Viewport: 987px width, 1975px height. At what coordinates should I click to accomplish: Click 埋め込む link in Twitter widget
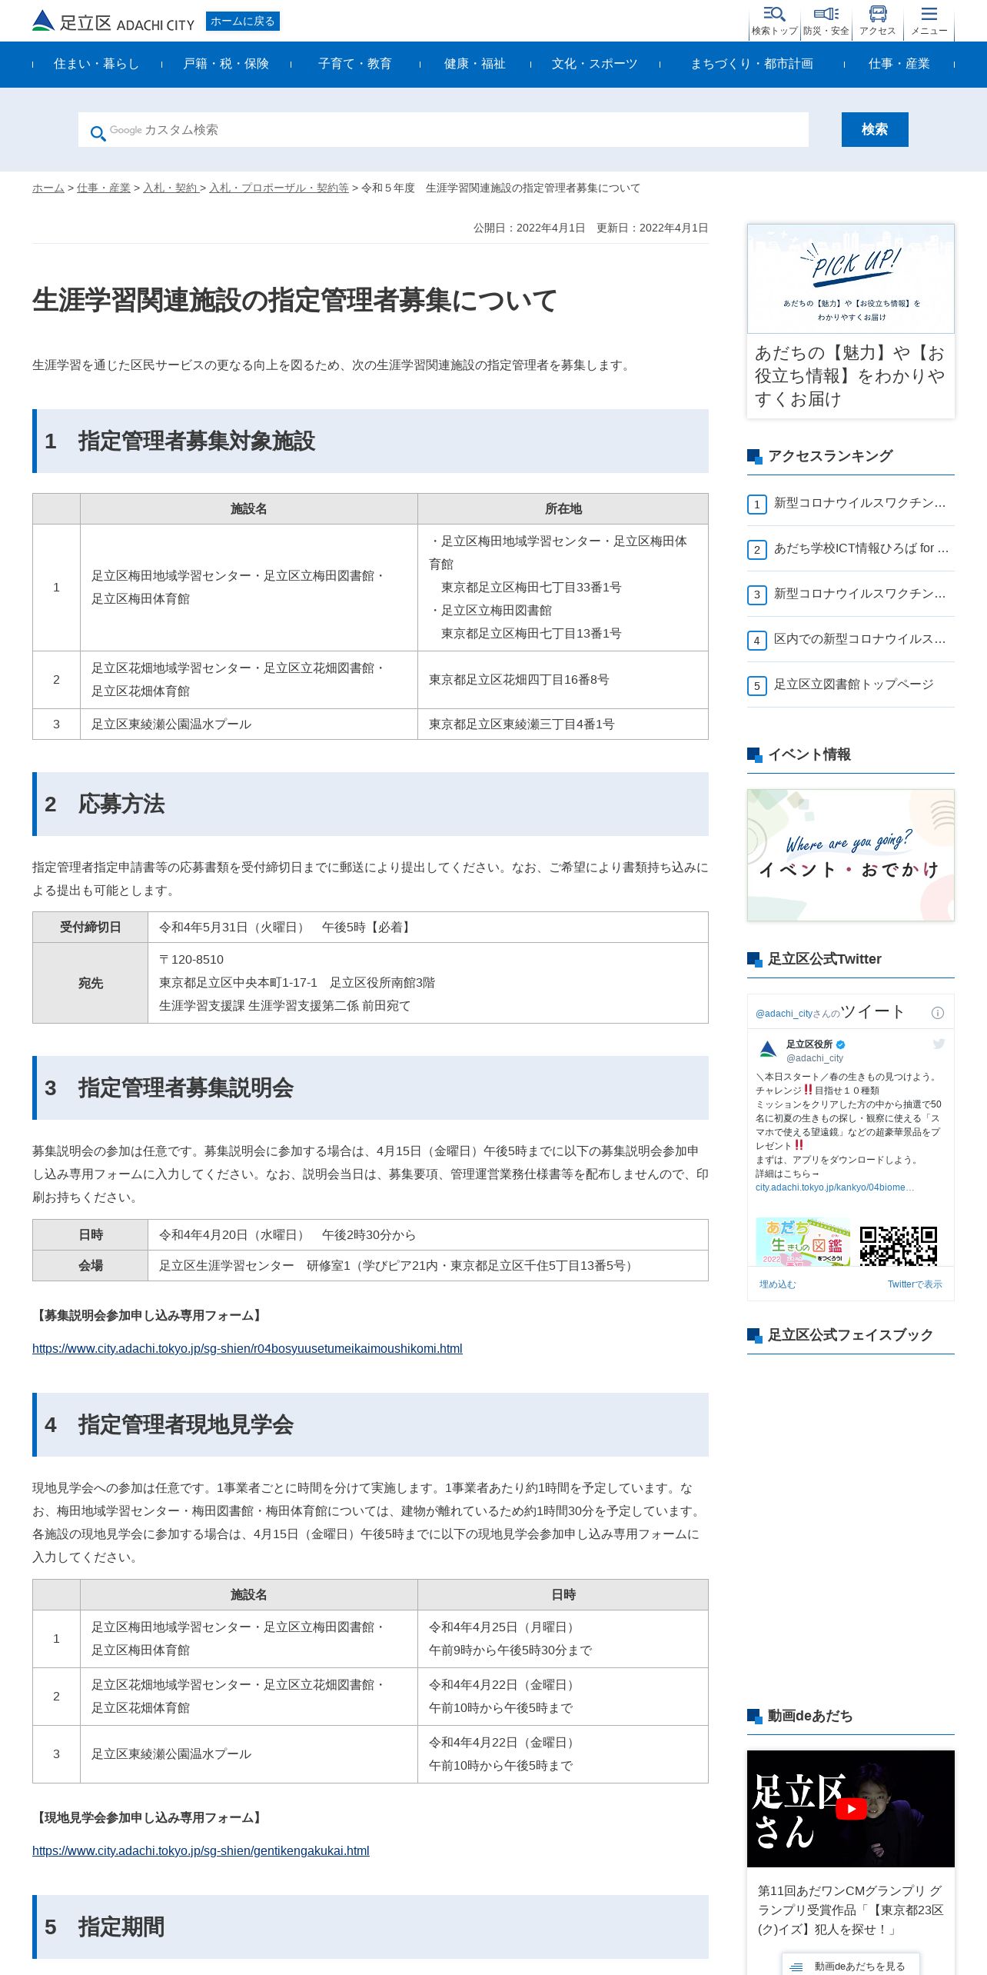click(x=778, y=1284)
